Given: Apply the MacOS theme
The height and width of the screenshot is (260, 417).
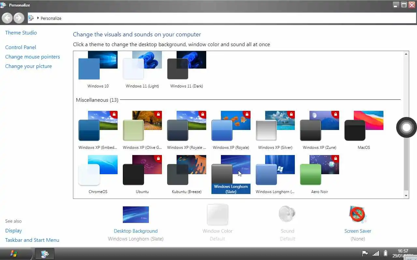Looking at the screenshot, I should point(364,130).
